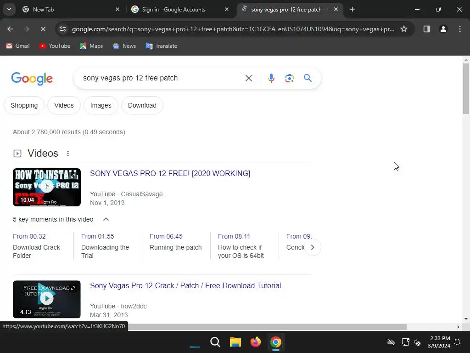Viewport: 470px width, 353px height.
Task: Apply the Download filter chip
Action: pyautogui.click(x=142, y=105)
